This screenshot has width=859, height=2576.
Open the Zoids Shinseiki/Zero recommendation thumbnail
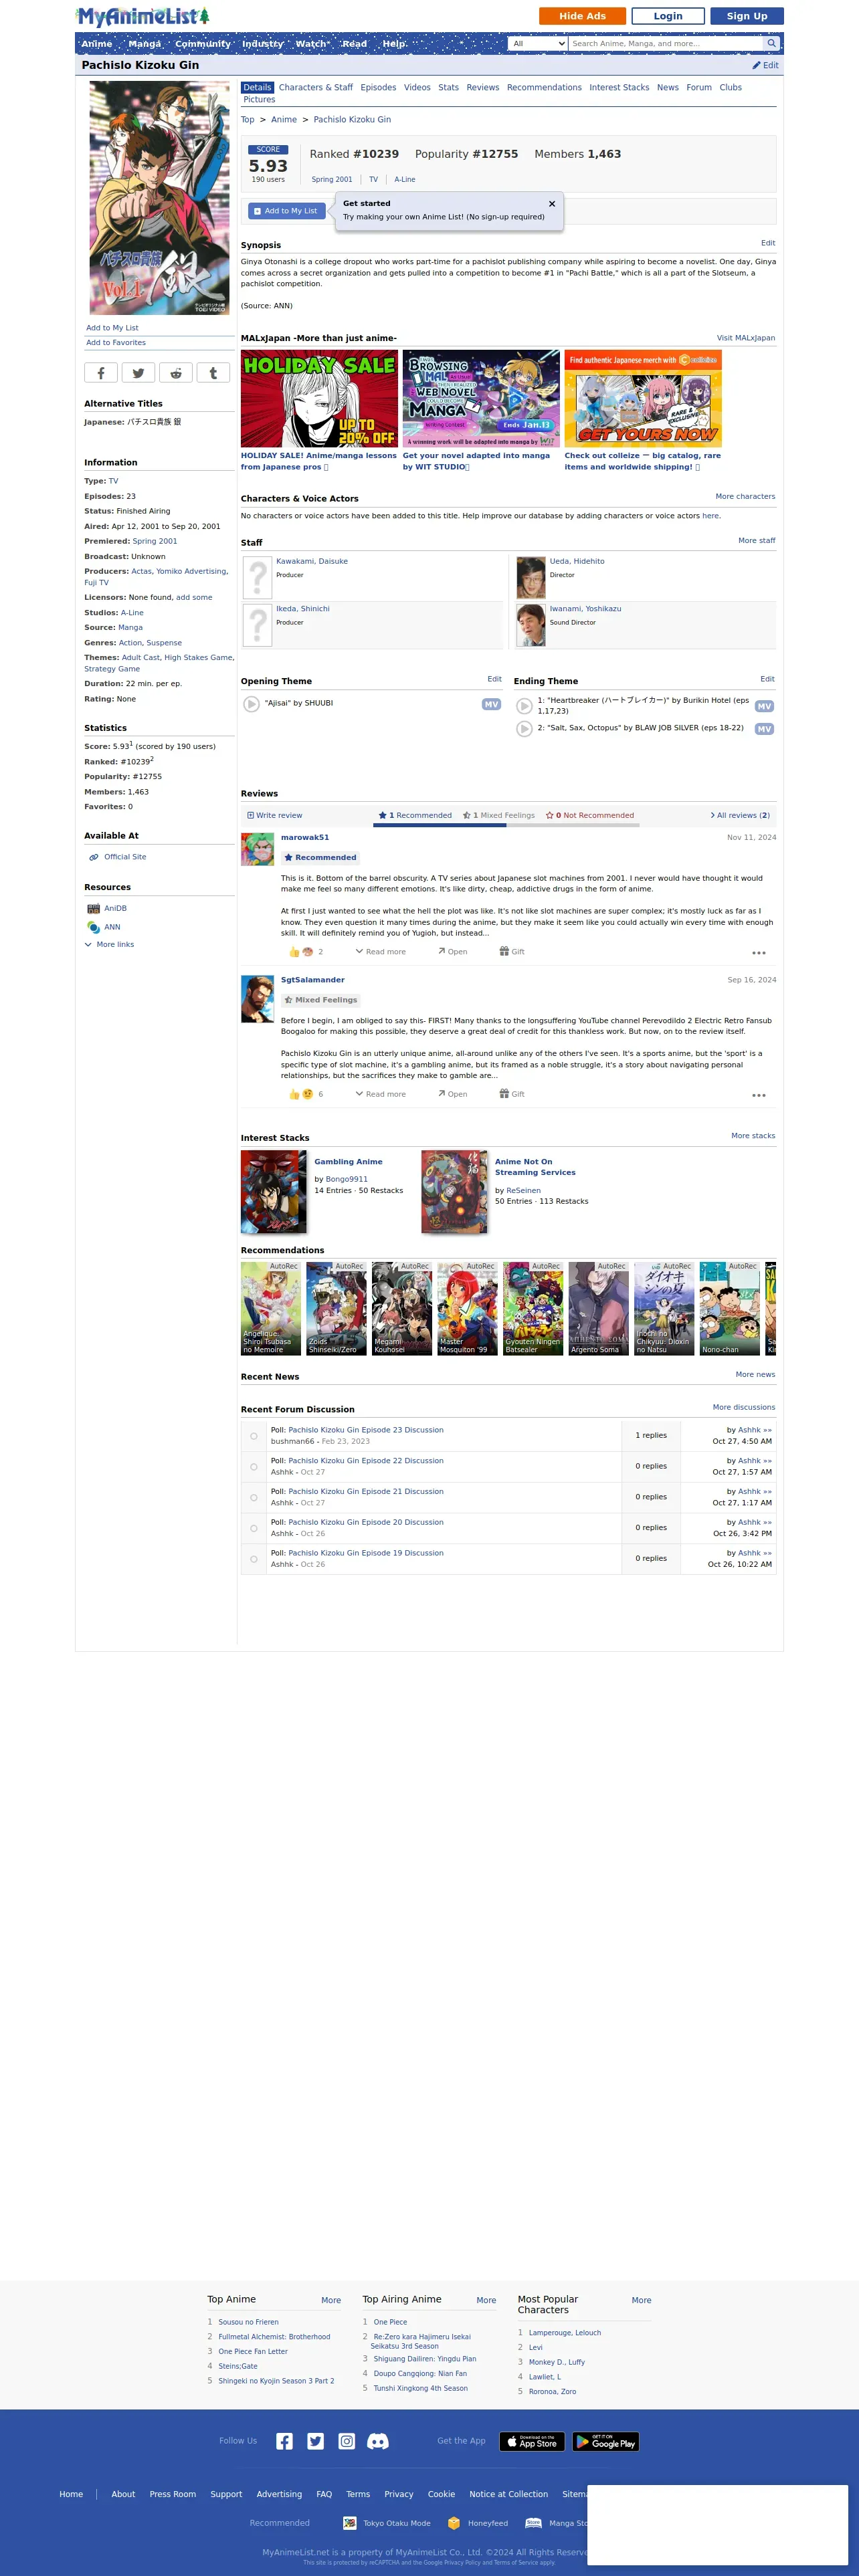336,1309
